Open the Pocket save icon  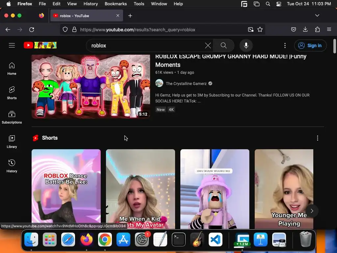(x=294, y=29)
